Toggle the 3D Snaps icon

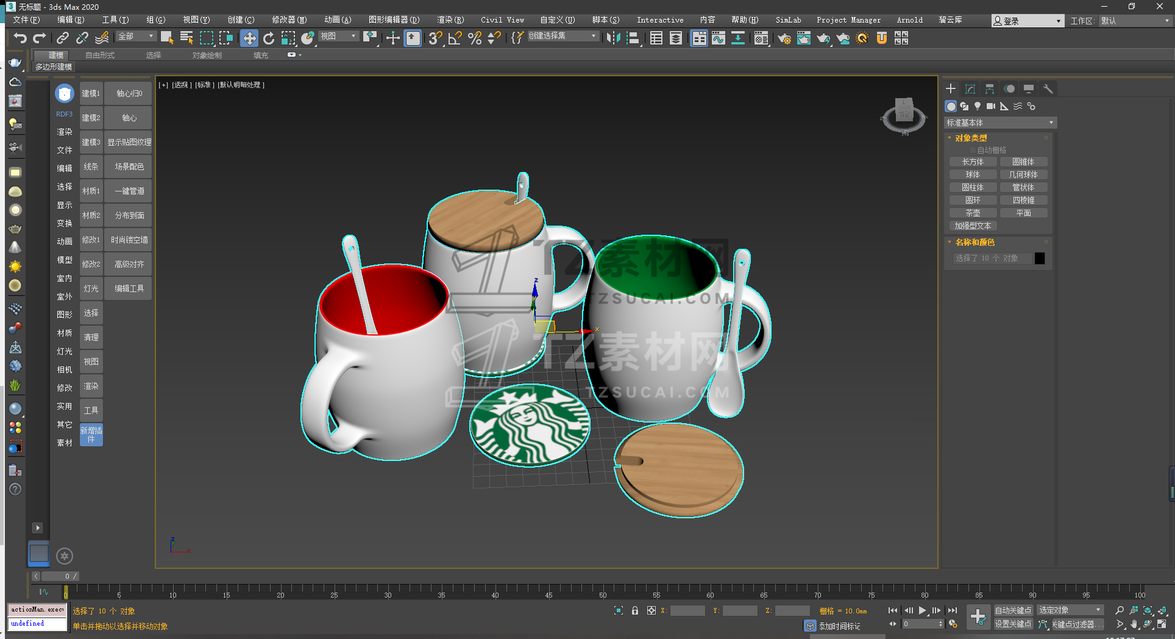click(x=435, y=38)
